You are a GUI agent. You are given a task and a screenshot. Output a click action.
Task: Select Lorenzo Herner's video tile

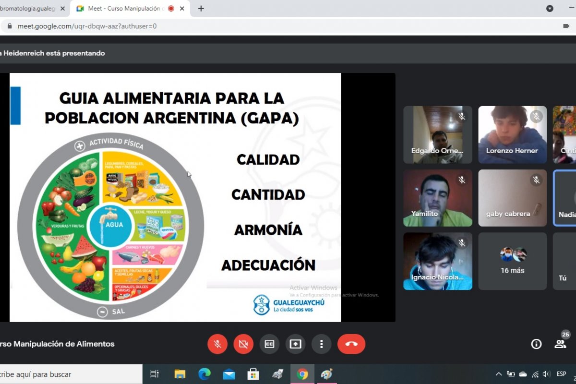click(512, 135)
